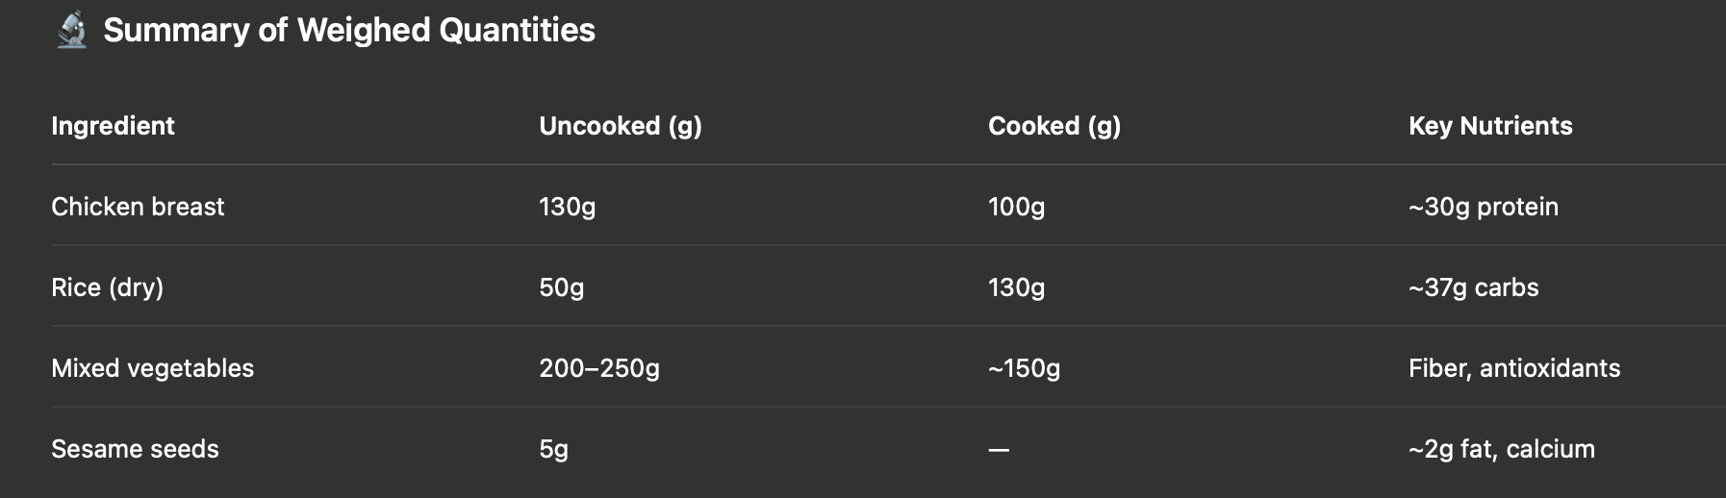Click the 50g uncooked rice value
The height and width of the screenshot is (498, 1726).
point(561,287)
